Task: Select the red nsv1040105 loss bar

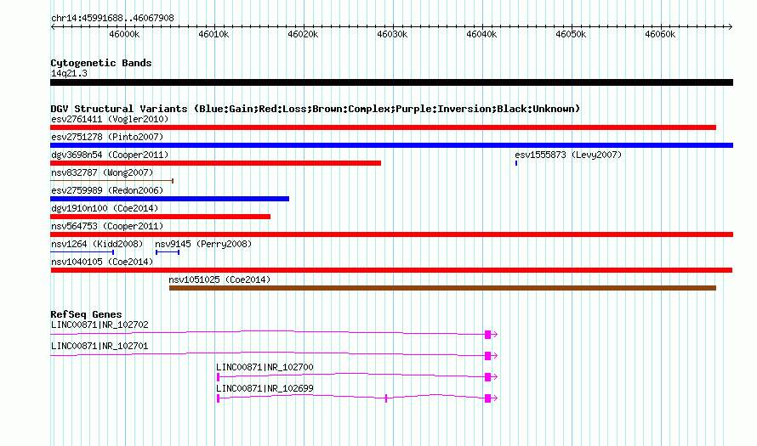Action: [391, 270]
